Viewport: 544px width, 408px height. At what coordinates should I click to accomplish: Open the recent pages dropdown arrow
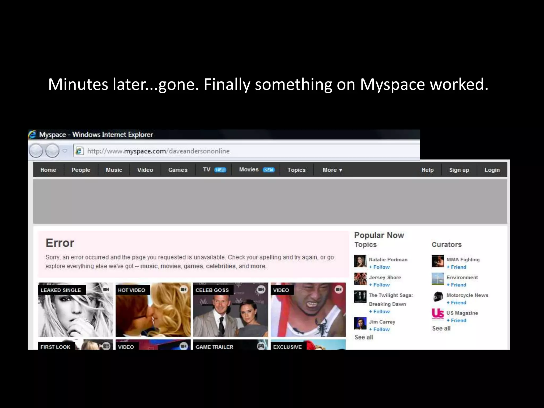coord(65,151)
